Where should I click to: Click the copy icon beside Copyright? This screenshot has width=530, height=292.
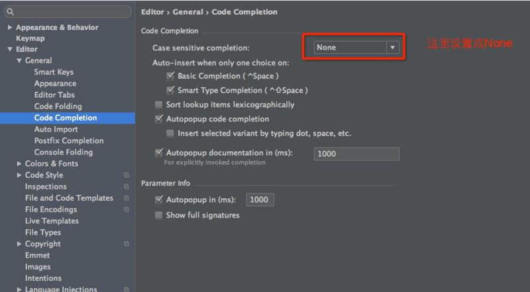(x=127, y=244)
